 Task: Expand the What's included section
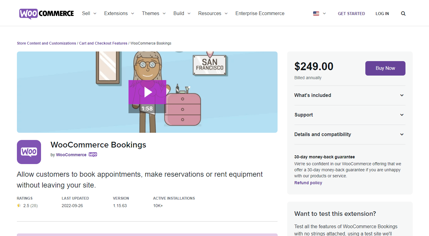[x=350, y=95]
